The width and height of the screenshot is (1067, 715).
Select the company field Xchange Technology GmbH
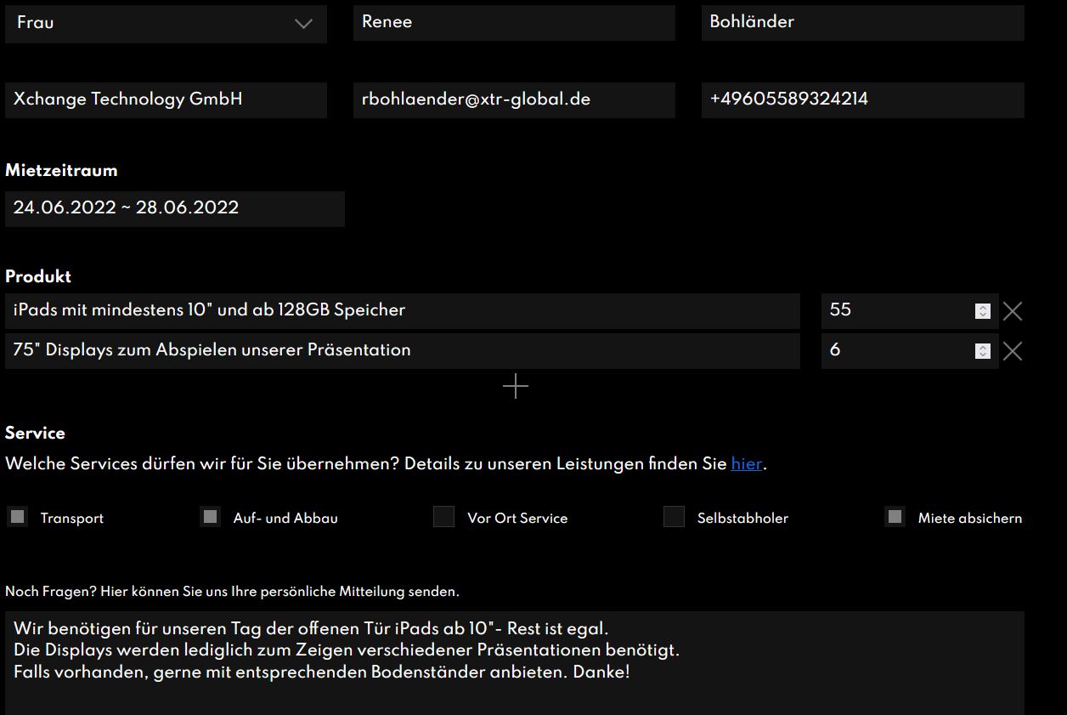pyautogui.click(x=166, y=99)
